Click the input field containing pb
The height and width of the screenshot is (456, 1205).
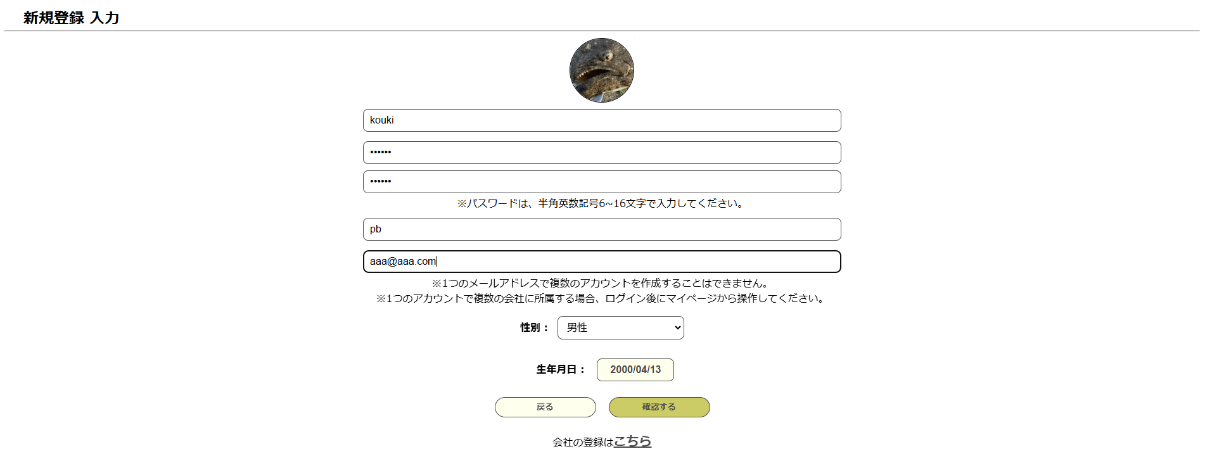click(602, 229)
